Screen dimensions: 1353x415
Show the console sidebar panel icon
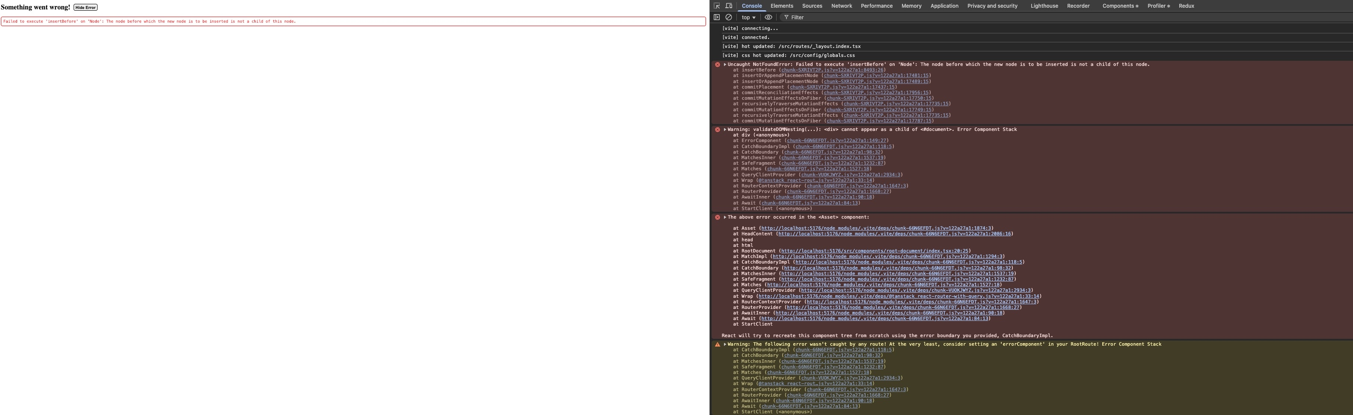[x=716, y=18]
